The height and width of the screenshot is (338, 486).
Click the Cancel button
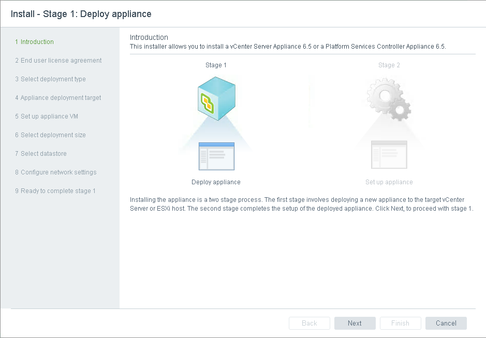pos(446,323)
